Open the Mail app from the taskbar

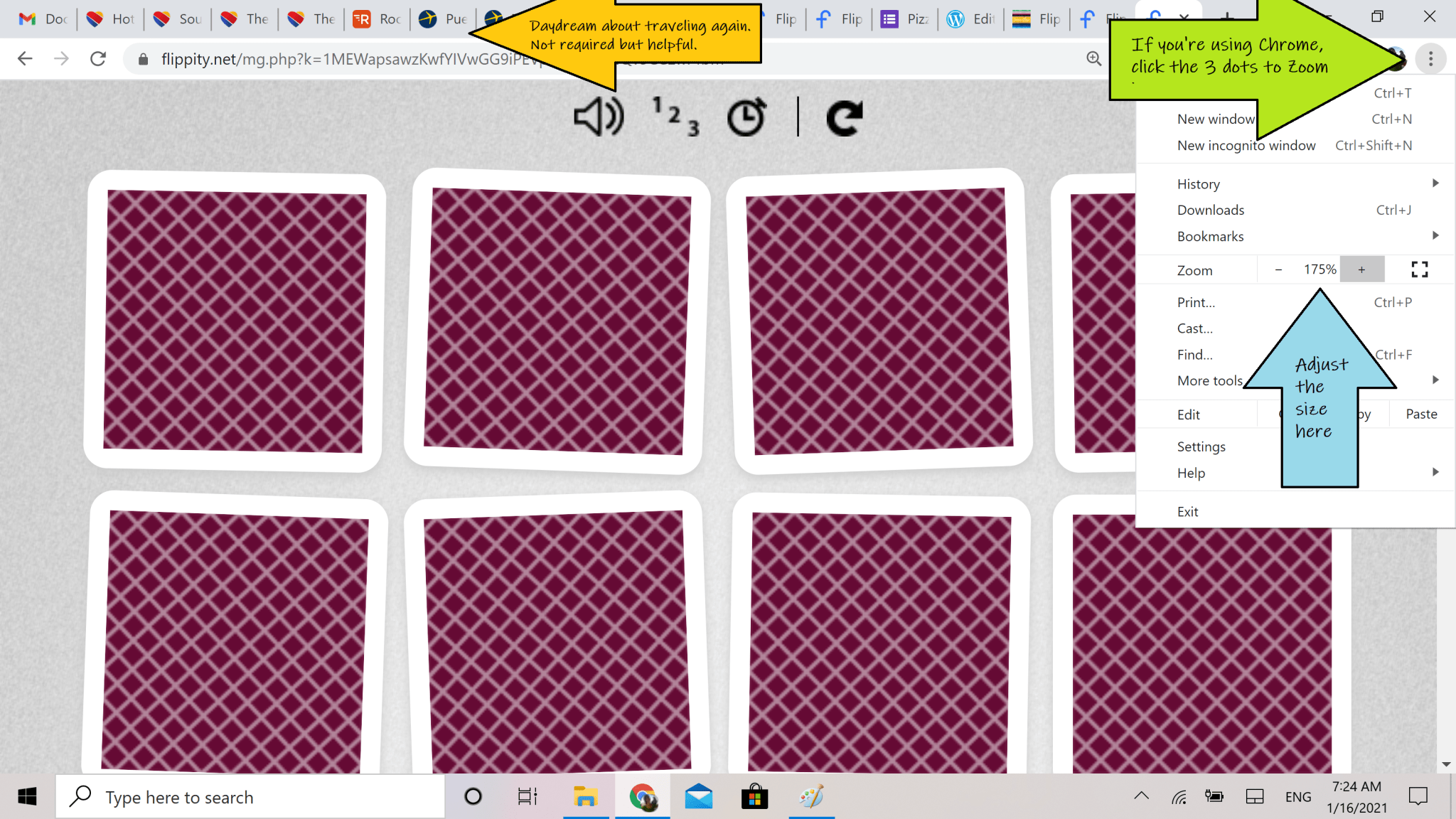(699, 796)
